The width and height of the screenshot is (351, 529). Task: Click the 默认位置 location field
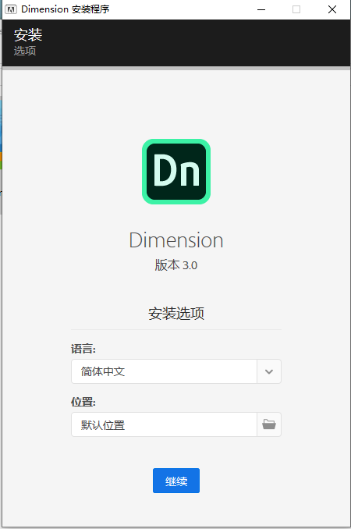click(165, 424)
